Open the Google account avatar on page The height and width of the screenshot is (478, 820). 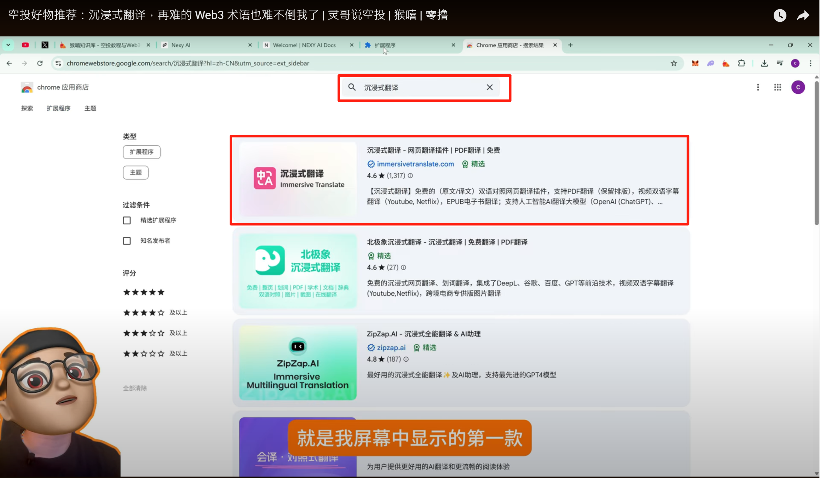click(x=798, y=87)
